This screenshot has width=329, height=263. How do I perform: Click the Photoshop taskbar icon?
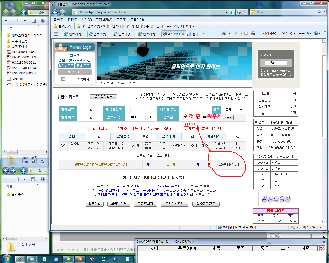[x=115, y=259]
